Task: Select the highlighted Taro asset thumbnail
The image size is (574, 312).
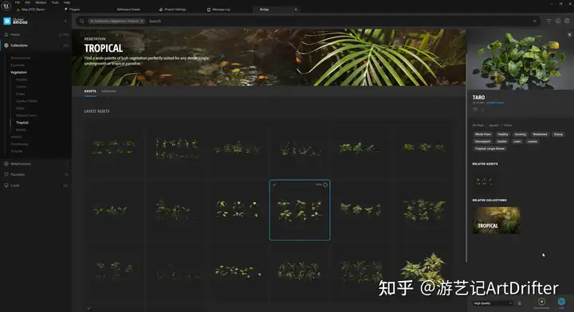Action: click(300, 210)
